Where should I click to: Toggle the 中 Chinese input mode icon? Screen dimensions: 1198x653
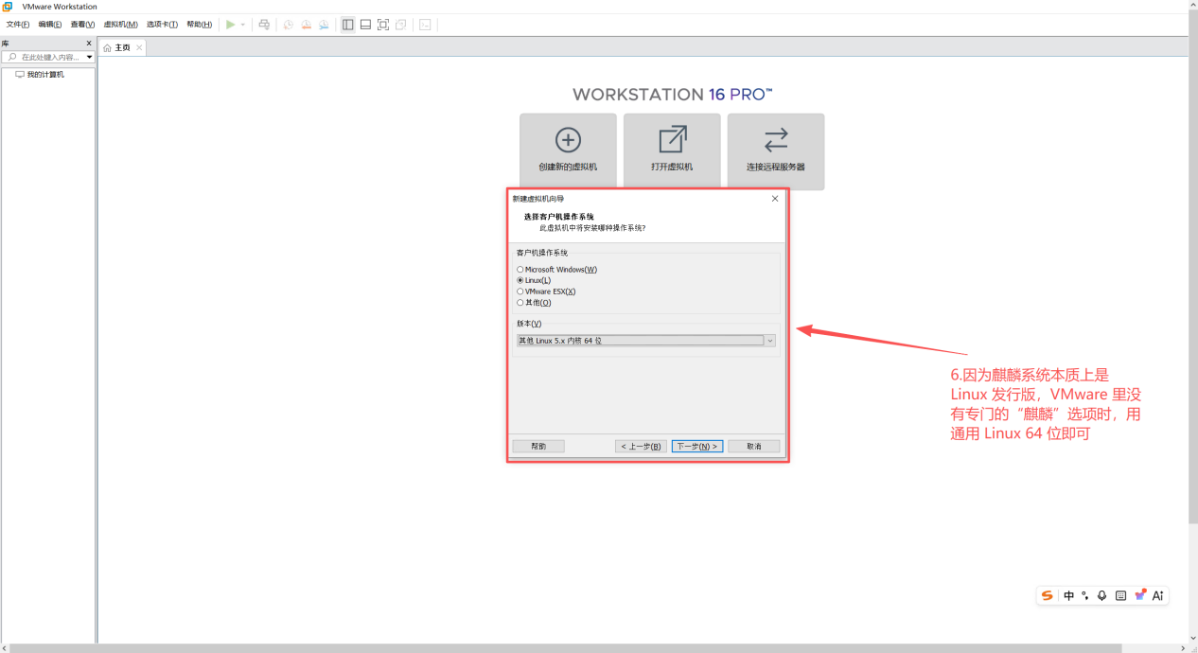[1069, 595]
